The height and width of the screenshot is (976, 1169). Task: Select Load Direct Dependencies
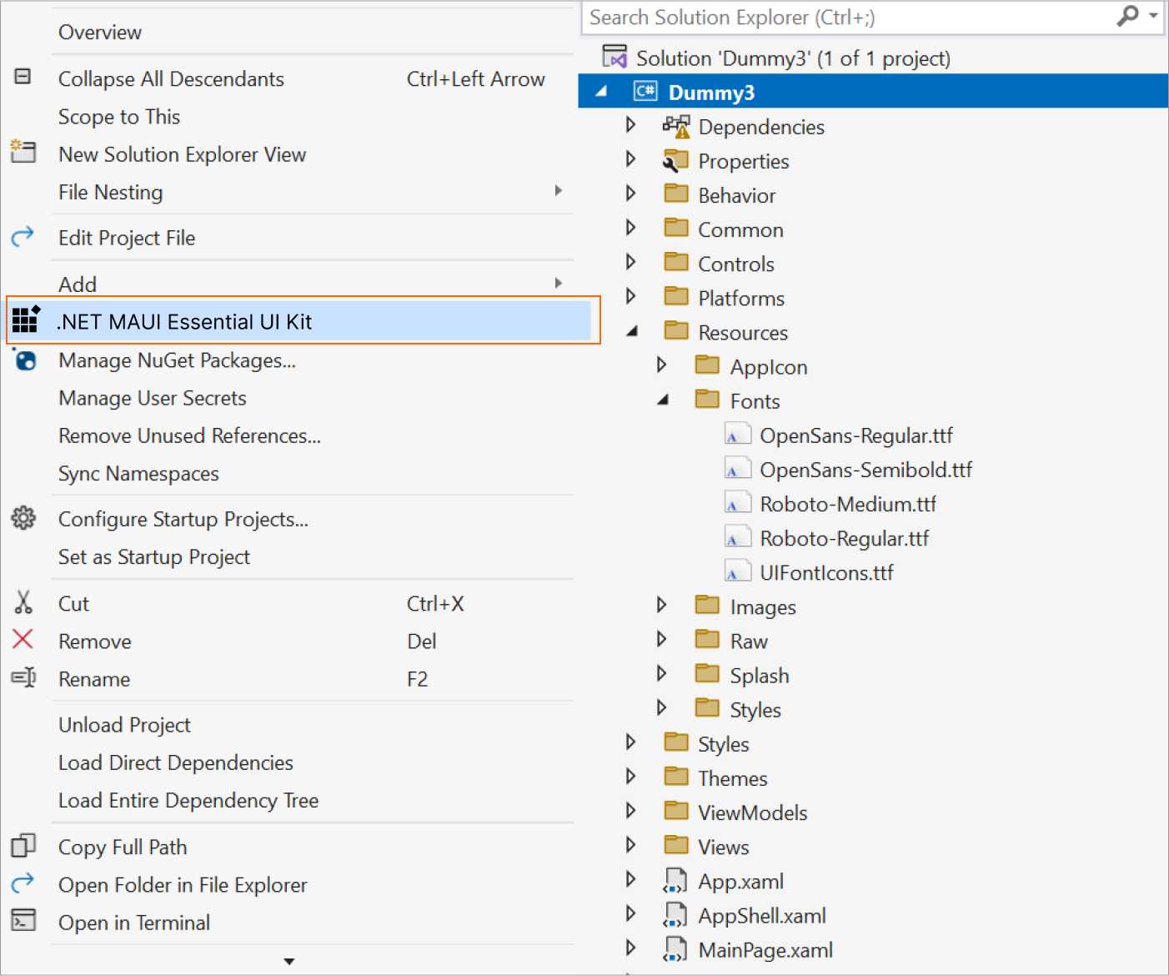point(176,762)
